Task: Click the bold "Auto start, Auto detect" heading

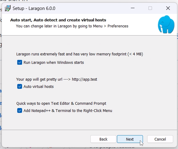Action: tap(58, 20)
